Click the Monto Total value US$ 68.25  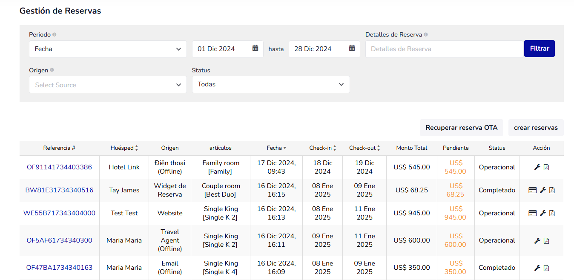[412, 190]
